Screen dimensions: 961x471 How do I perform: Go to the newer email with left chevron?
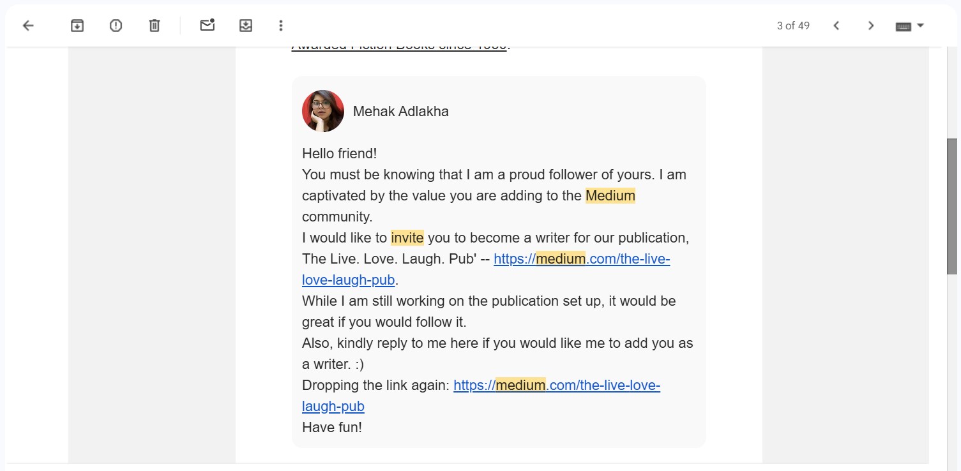[x=836, y=26]
